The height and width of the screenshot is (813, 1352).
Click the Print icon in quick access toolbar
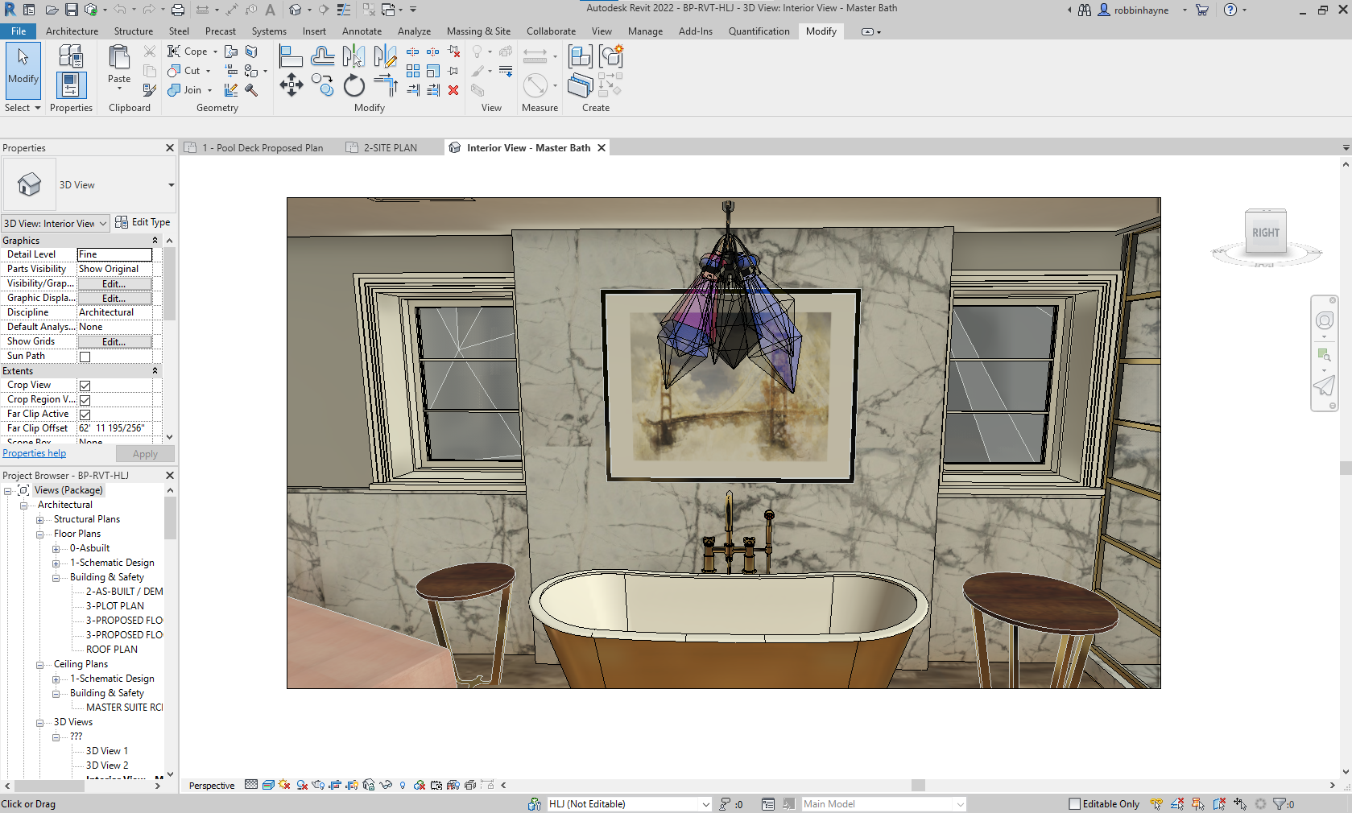[x=178, y=10]
